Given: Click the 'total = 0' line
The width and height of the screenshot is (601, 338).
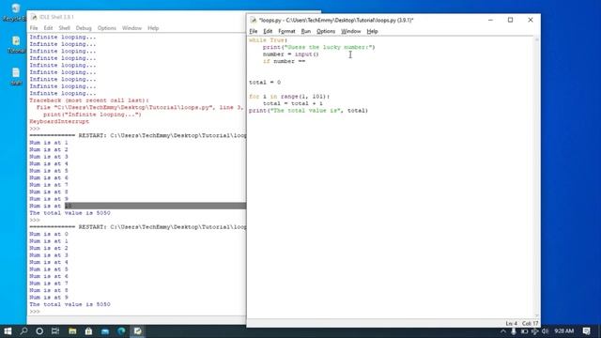Looking at the screenshot, I should [265, 83].
